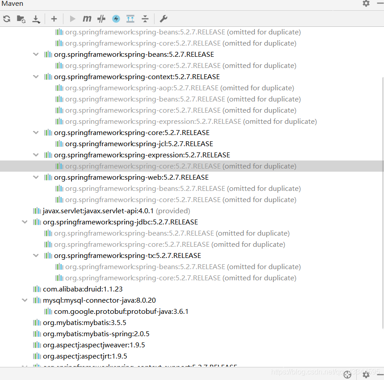Add Maven project with plus icon
This screenshot has height=380, width=384.
(x=54, y=19)
